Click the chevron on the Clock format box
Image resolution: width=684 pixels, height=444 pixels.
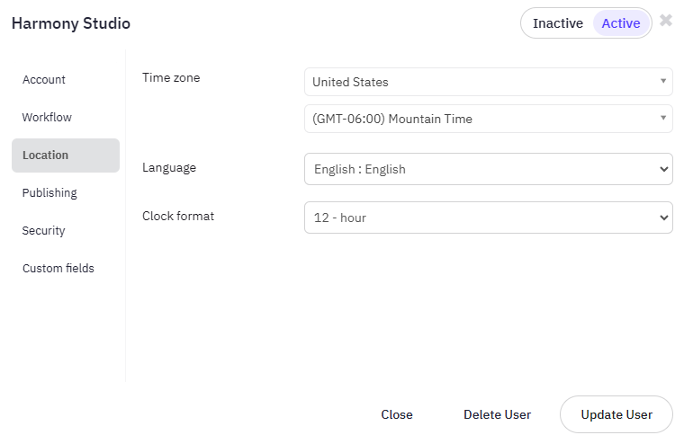(x=664, y=218)
